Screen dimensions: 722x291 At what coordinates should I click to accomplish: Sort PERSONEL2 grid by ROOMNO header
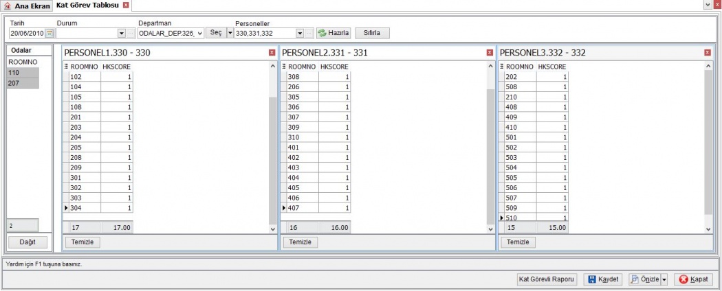[302, 67]
